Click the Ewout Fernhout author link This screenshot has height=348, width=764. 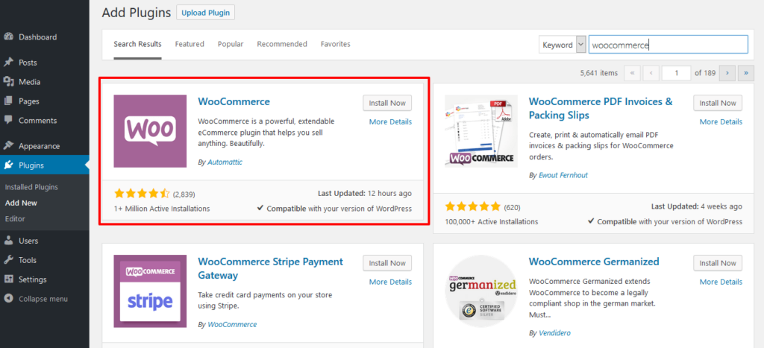tap(563, 174)
